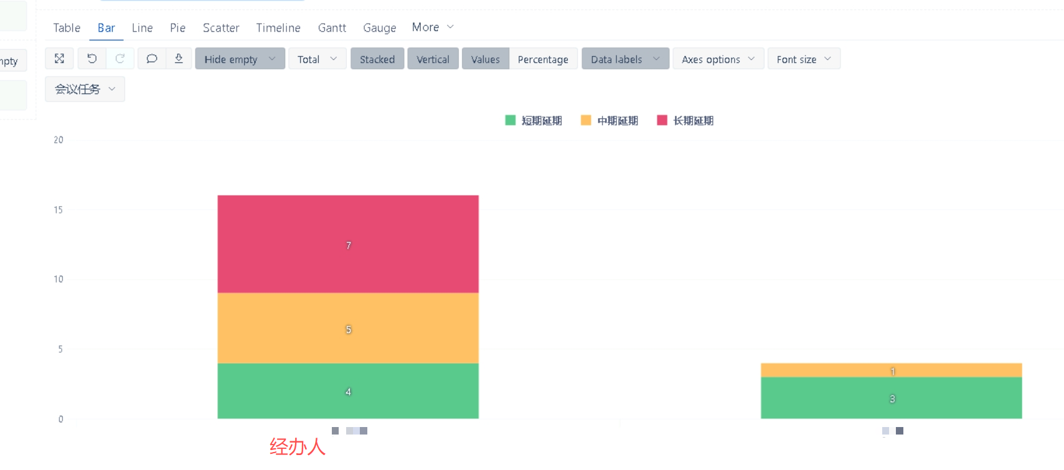The image size is (1064, 470).
Task: Click the red bar segment labeled 7
Action: point(348,244)
